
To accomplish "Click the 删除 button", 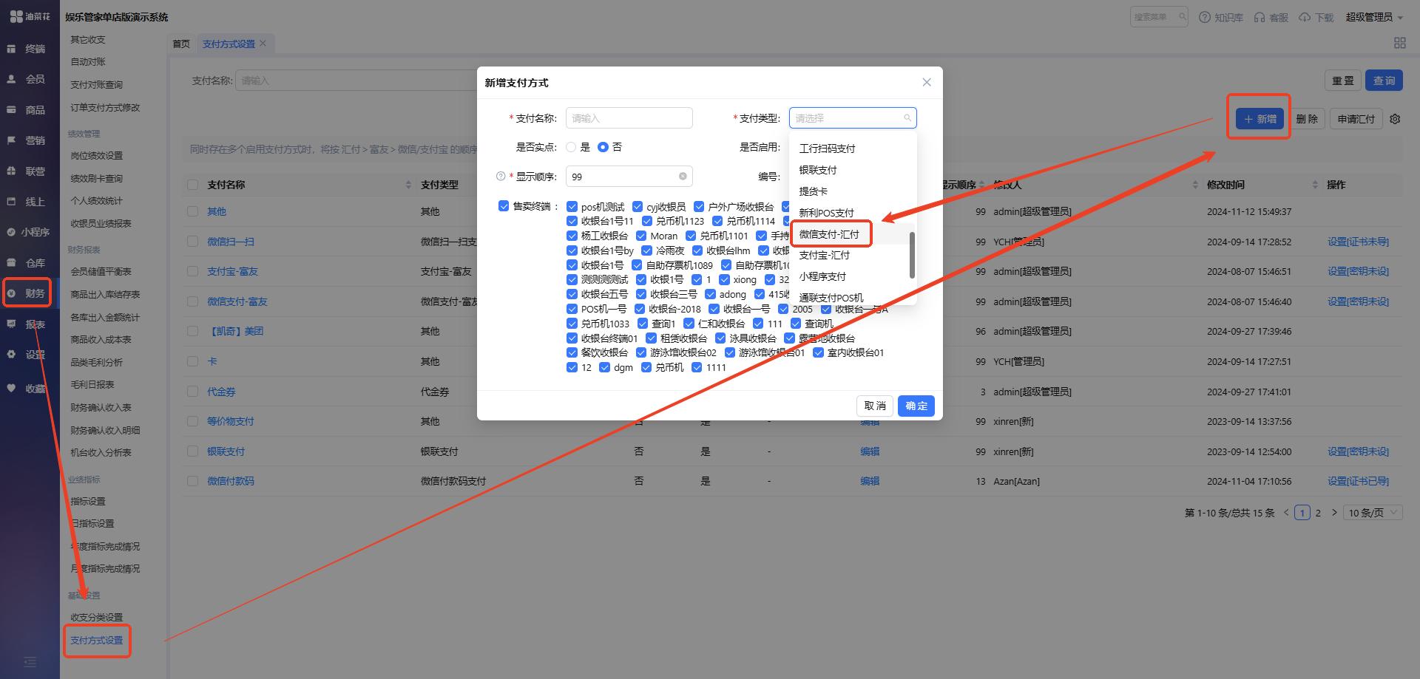I will 1307,119.
